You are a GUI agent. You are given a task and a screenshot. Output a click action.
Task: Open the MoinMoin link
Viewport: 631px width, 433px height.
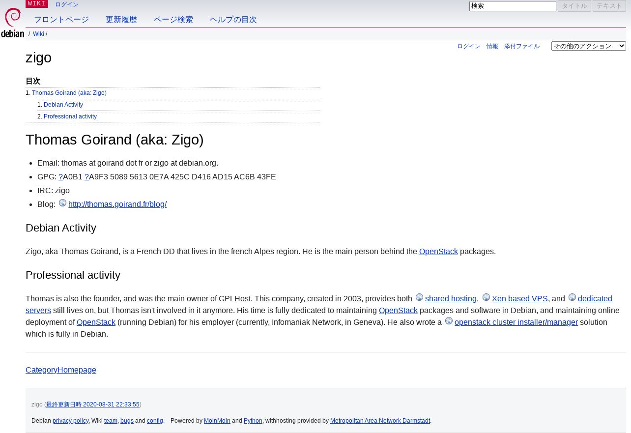click(217, 421)
